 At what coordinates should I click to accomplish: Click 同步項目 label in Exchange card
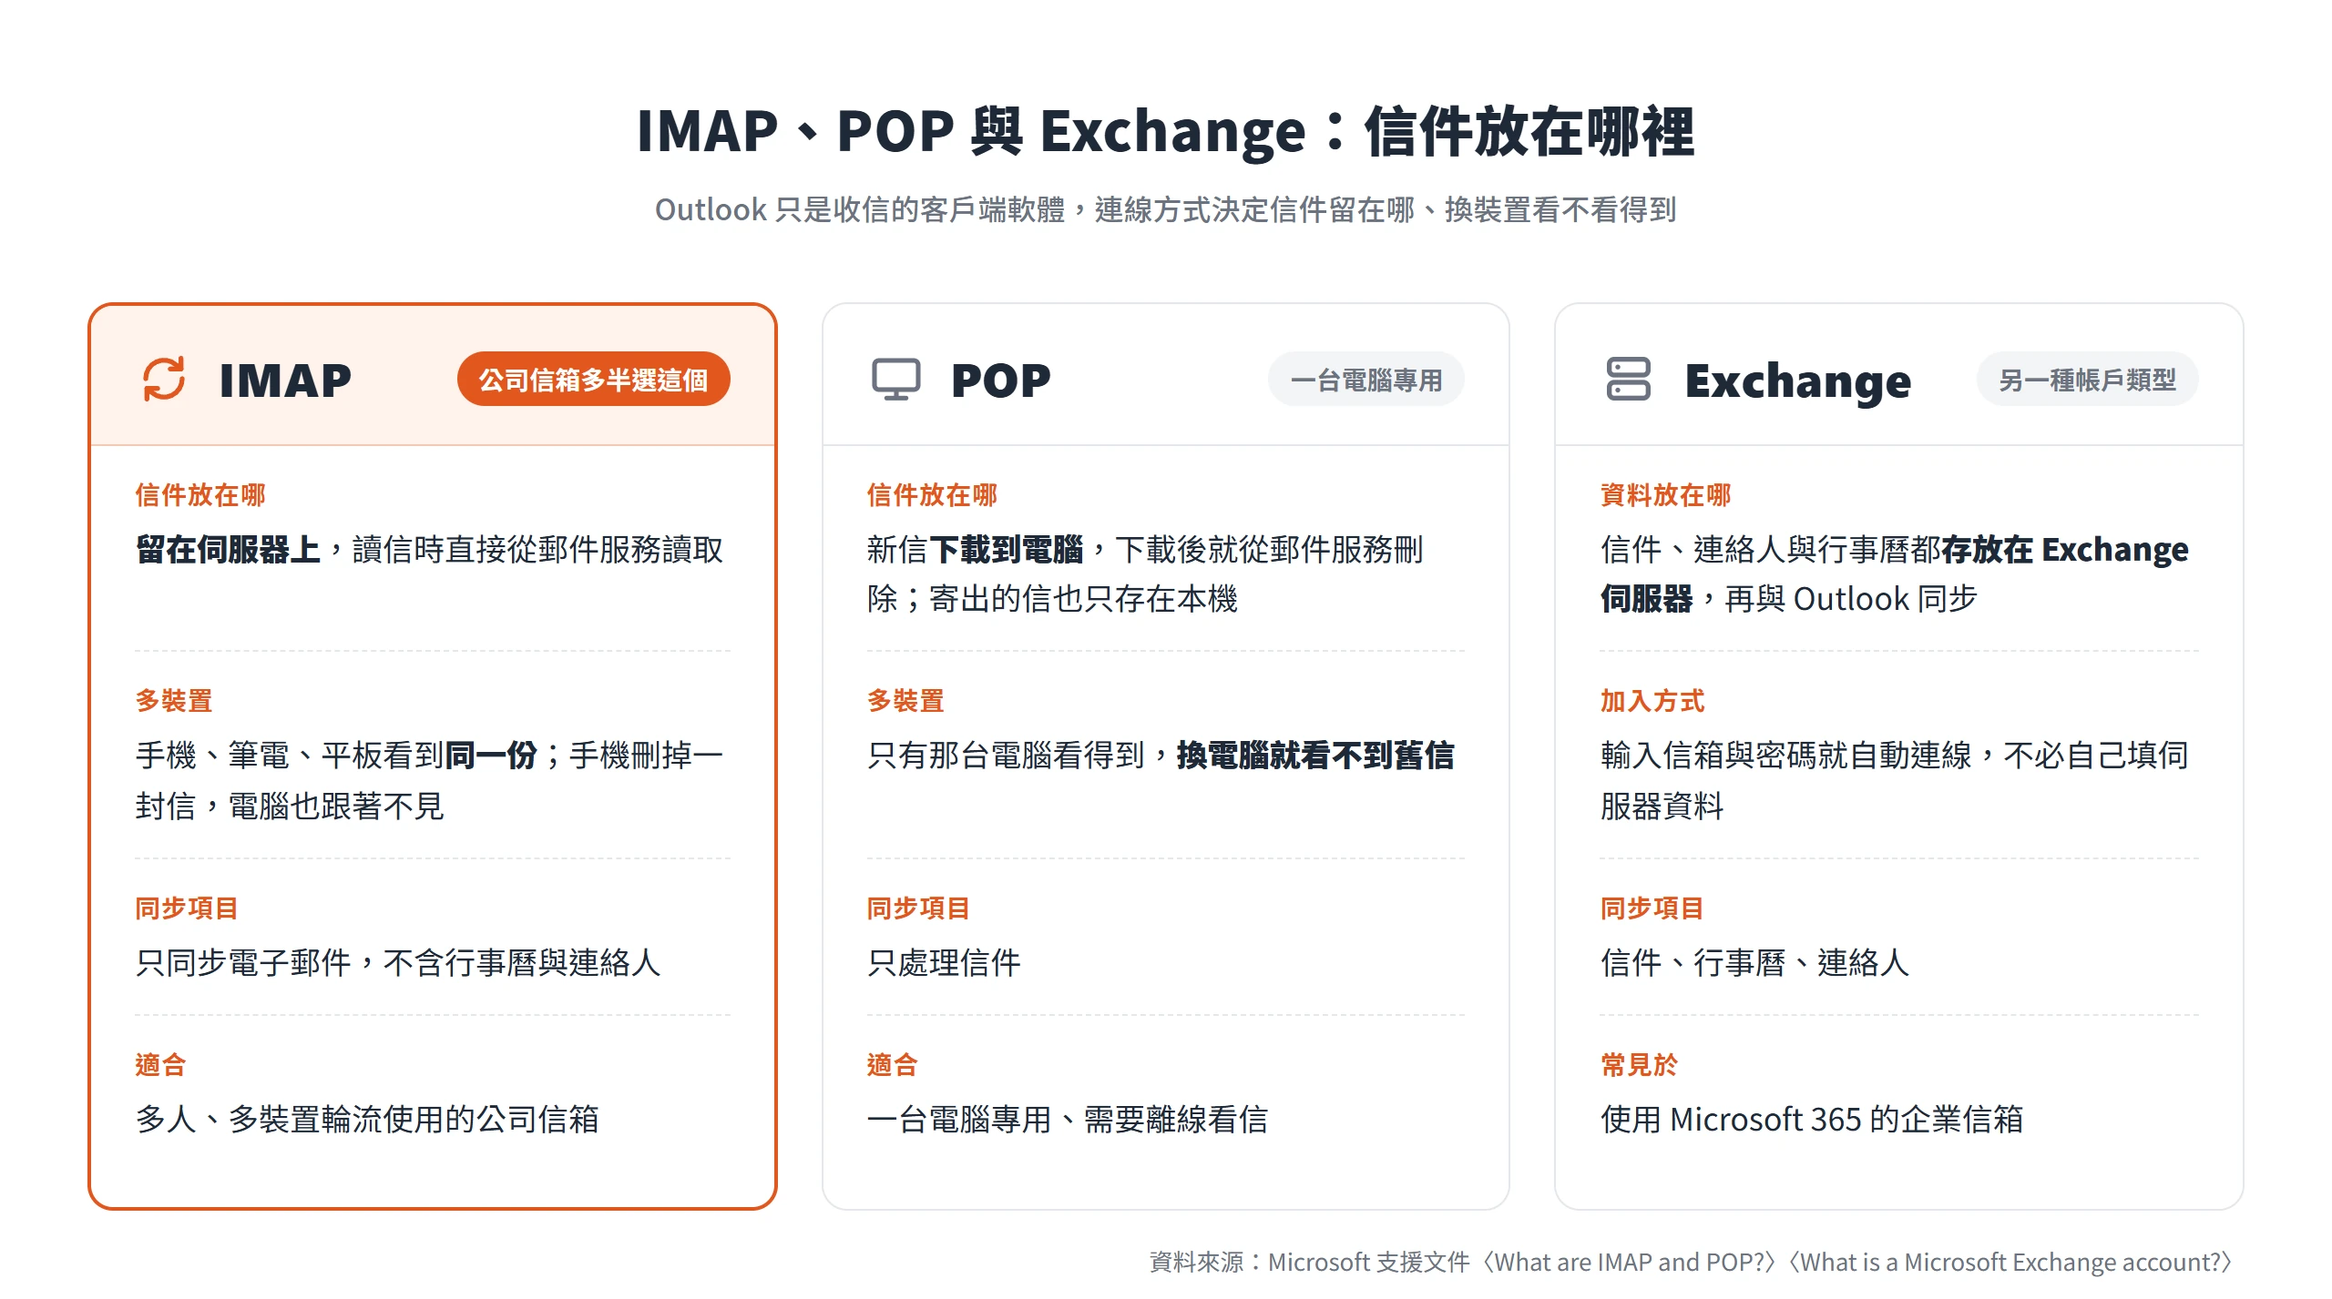tap(1652, 908)
